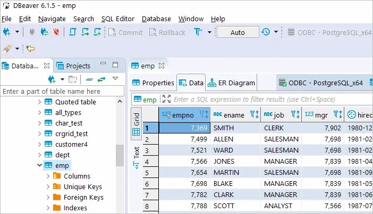
Task: Click the Auto commit mode field
Action: (238, 32)
